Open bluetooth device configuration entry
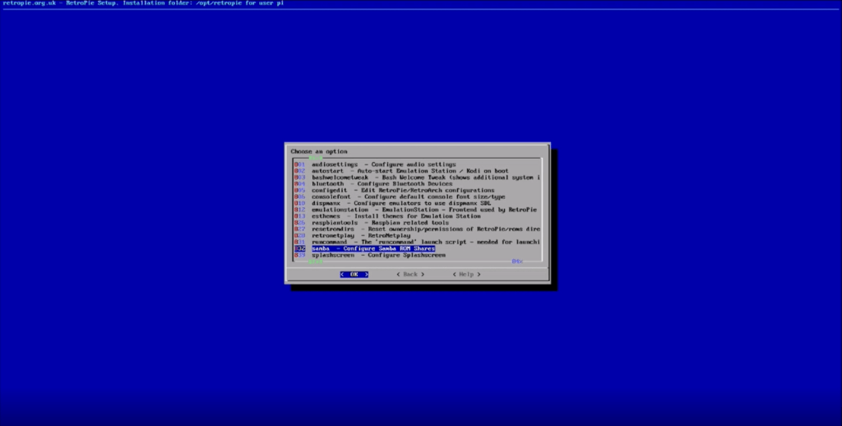The height and width of the screenshot is (426, 842). coord(373,183)
